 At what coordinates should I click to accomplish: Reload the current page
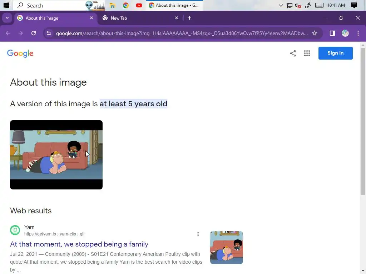[34, 33]
